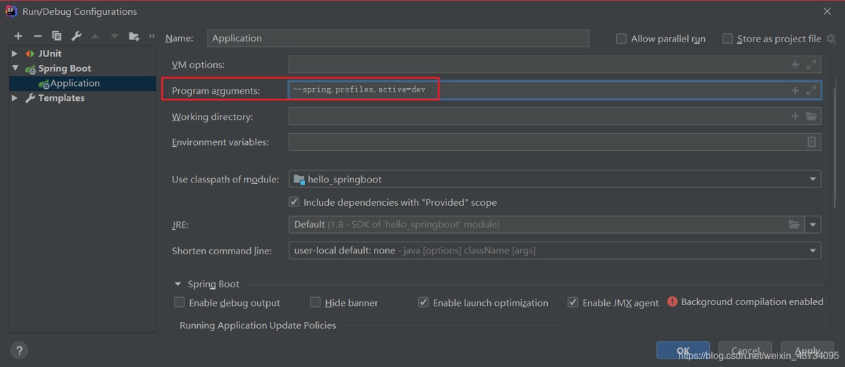Click the remove configuration minus icon
845x367 pixels.
tap(37, 36)
